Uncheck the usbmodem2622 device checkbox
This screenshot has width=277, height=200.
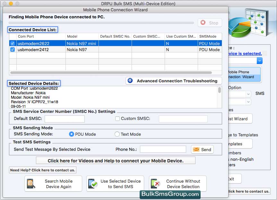pyautogui.click(x=13, y=43)
